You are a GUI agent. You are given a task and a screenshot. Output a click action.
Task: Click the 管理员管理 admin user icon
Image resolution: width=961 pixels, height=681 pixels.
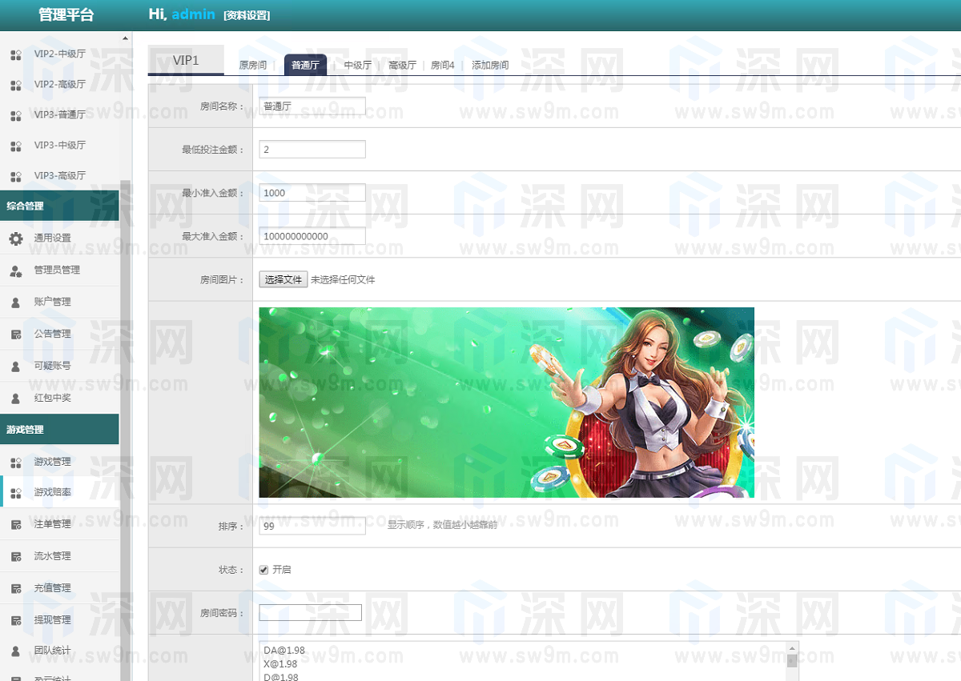(x=16, y=270)
